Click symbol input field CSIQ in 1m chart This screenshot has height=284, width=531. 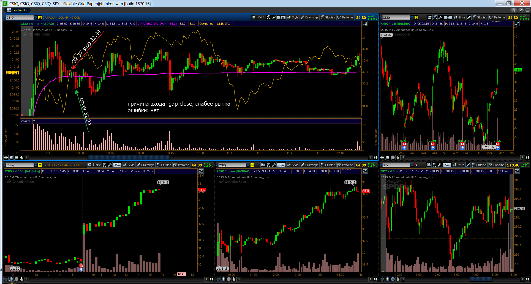click(x=20, y=17)
